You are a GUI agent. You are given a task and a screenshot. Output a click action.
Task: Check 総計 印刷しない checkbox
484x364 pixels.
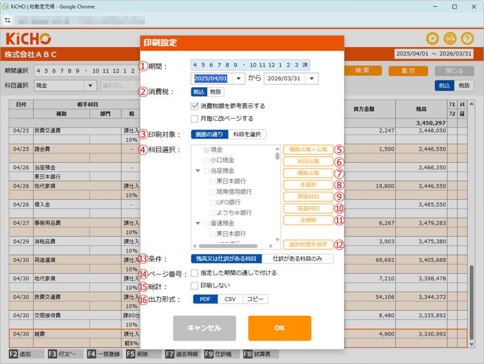[194, 286]
